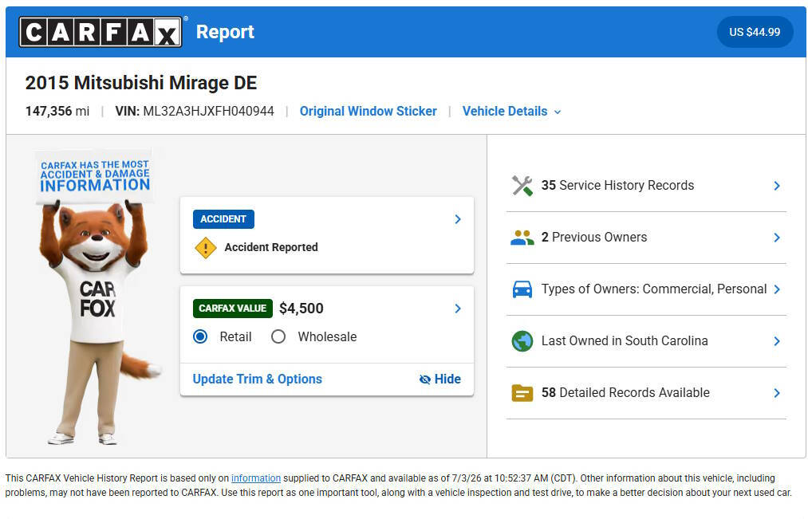The image size is (808, 519).
Task: Expand the Vehicle Details dropdown
Action: click(x=512, y=112)
